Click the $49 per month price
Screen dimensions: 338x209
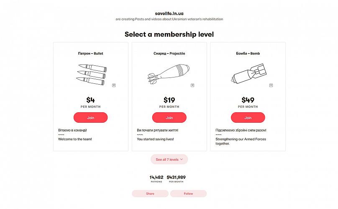click(248, 102)
